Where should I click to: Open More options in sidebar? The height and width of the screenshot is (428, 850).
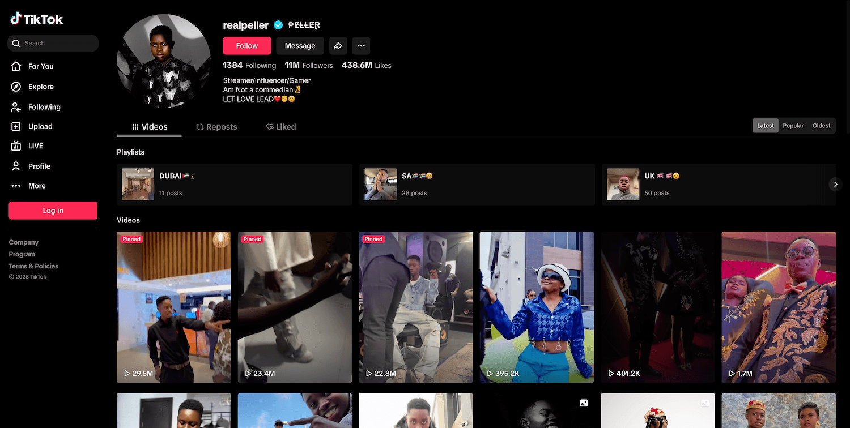(x=36, y=186)
